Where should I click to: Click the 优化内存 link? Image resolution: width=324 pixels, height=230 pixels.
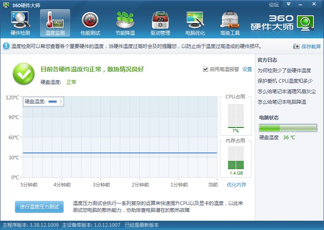coord(236,184)
